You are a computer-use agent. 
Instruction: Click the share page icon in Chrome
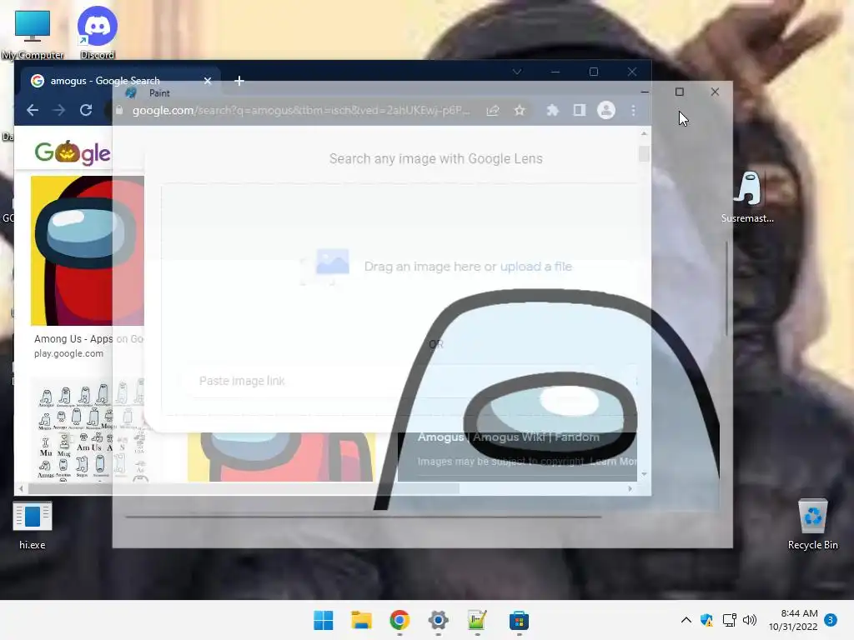point(492,111)
